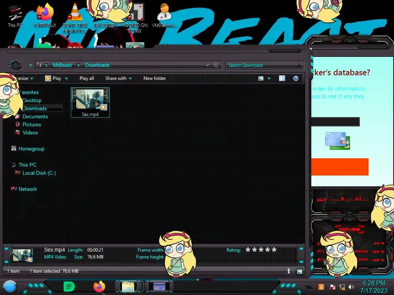
Task: Click the MrBeast breadcrumb in address bar
Action: point(62,65)
